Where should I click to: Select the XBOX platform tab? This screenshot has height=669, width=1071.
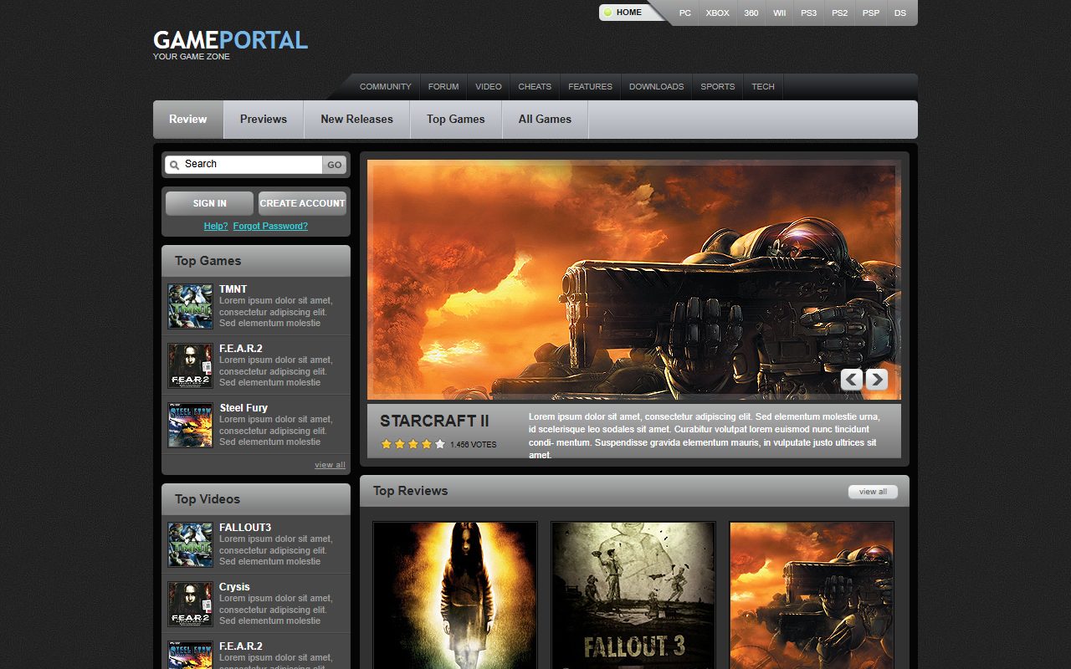click(x=718, y=13)
